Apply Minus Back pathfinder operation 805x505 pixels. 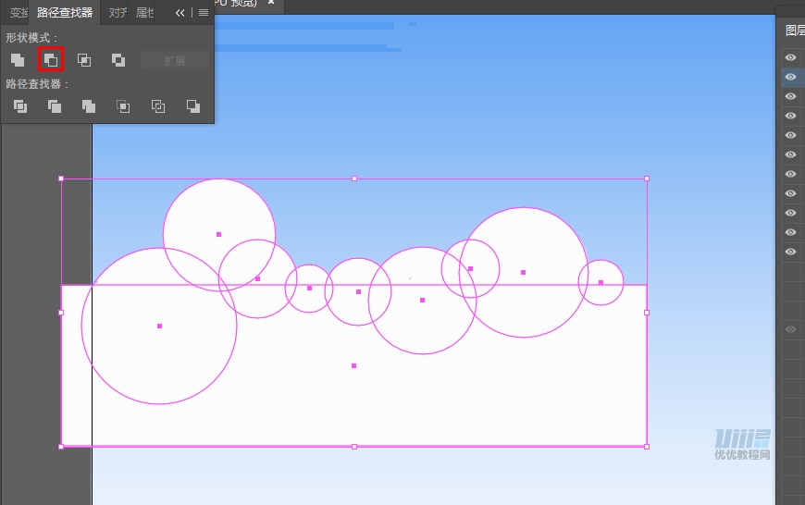point(192,106)
